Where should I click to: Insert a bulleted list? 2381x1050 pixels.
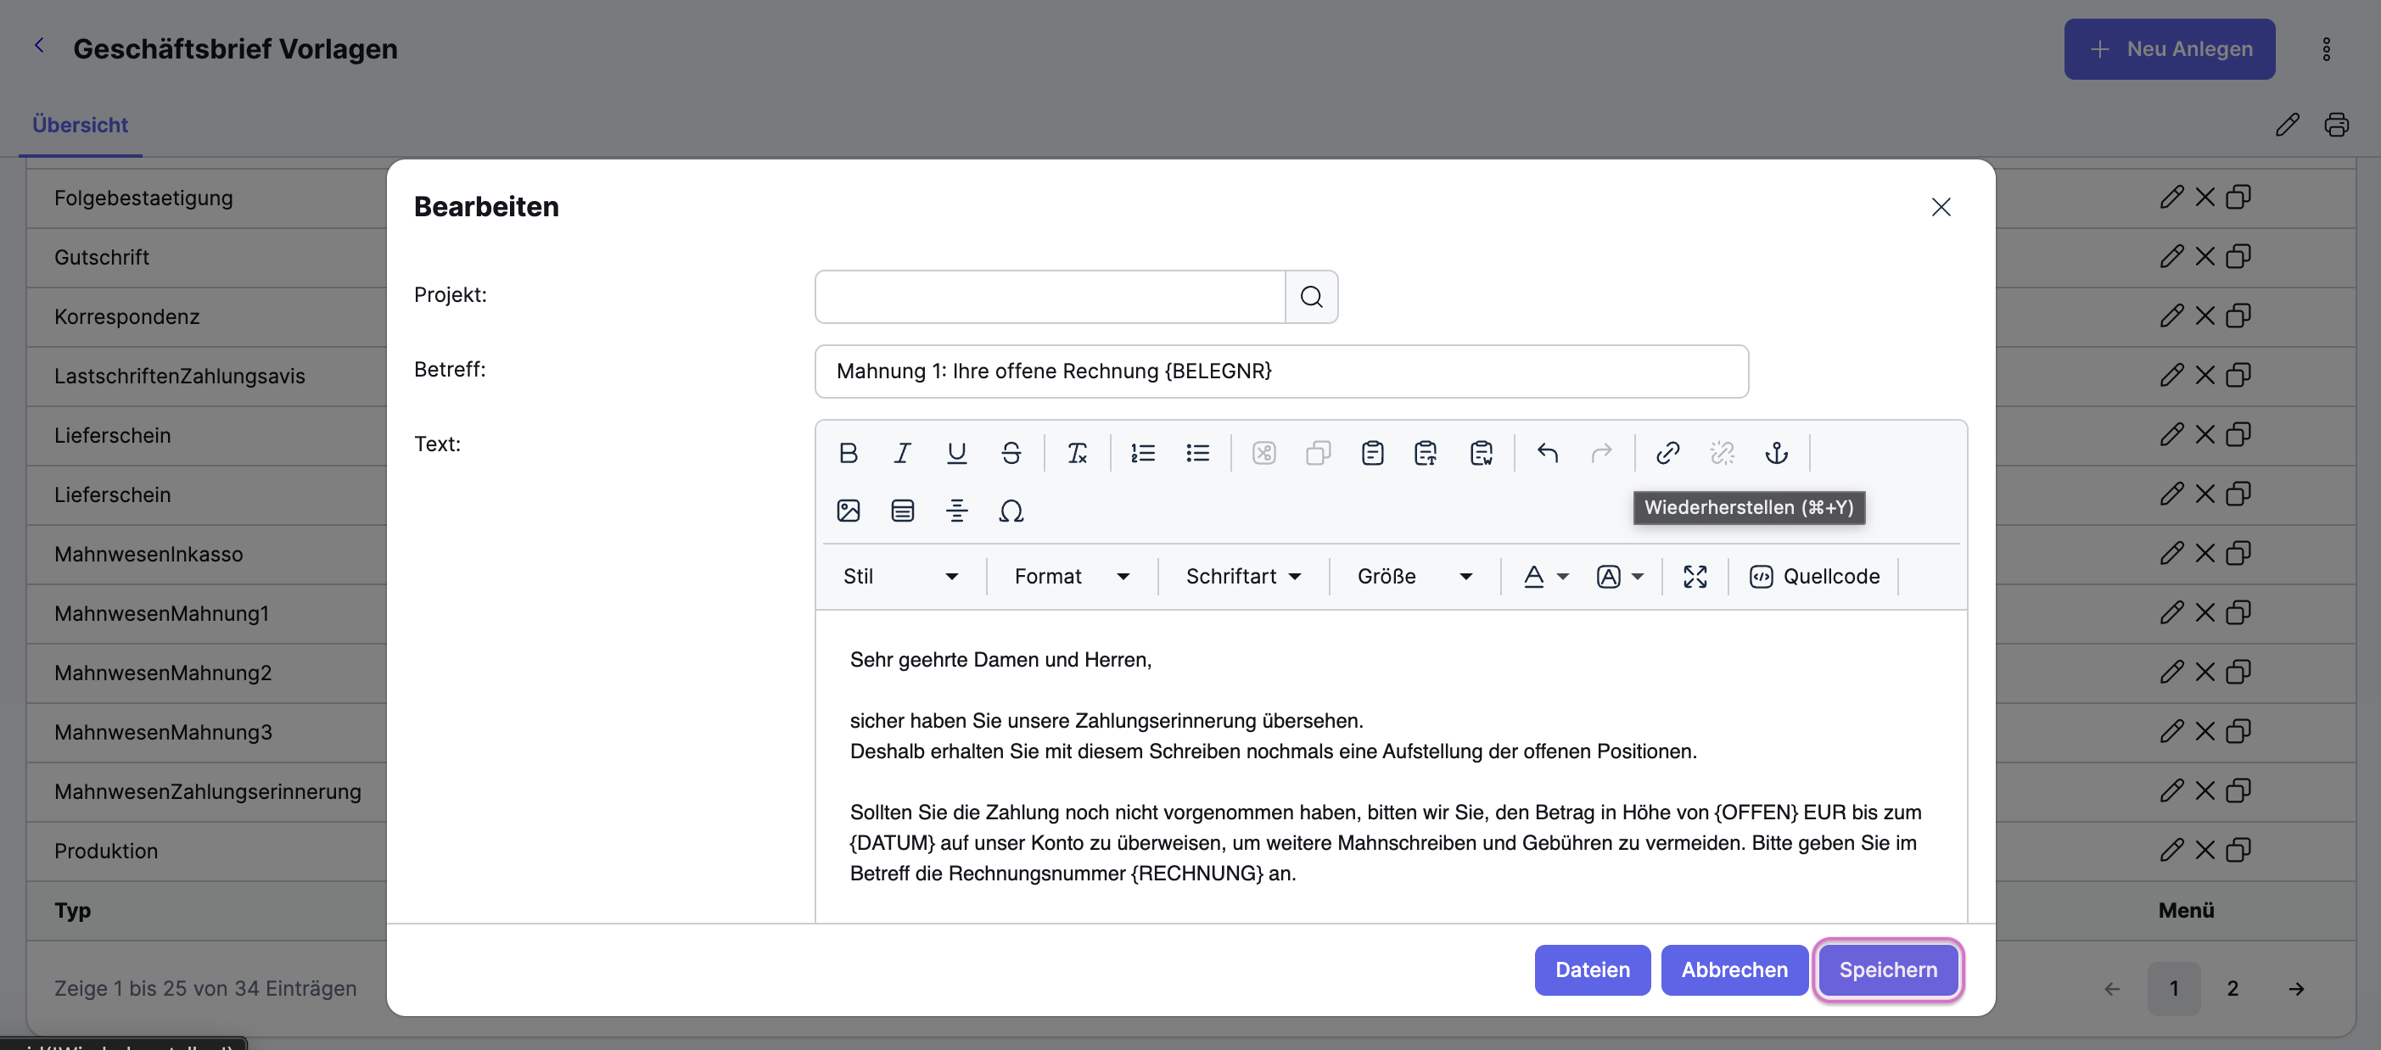(x=1197, y=453)
